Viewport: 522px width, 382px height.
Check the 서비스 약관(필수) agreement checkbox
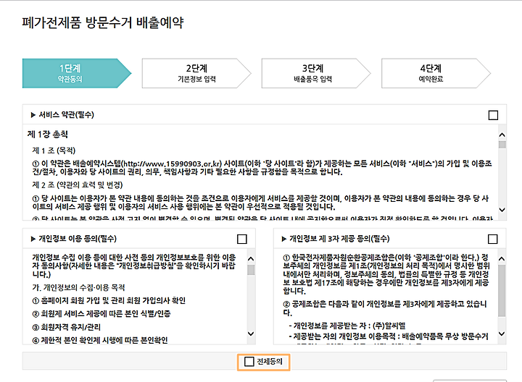[x=493, y=115]
